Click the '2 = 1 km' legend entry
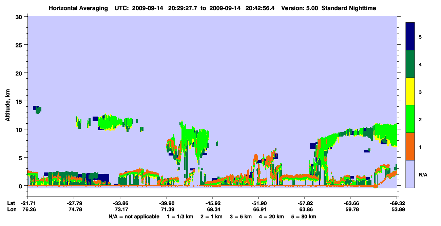 point(211,217)
